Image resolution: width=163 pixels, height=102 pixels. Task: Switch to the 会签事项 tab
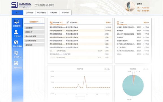pyautogui.click(x=72, y=22)
